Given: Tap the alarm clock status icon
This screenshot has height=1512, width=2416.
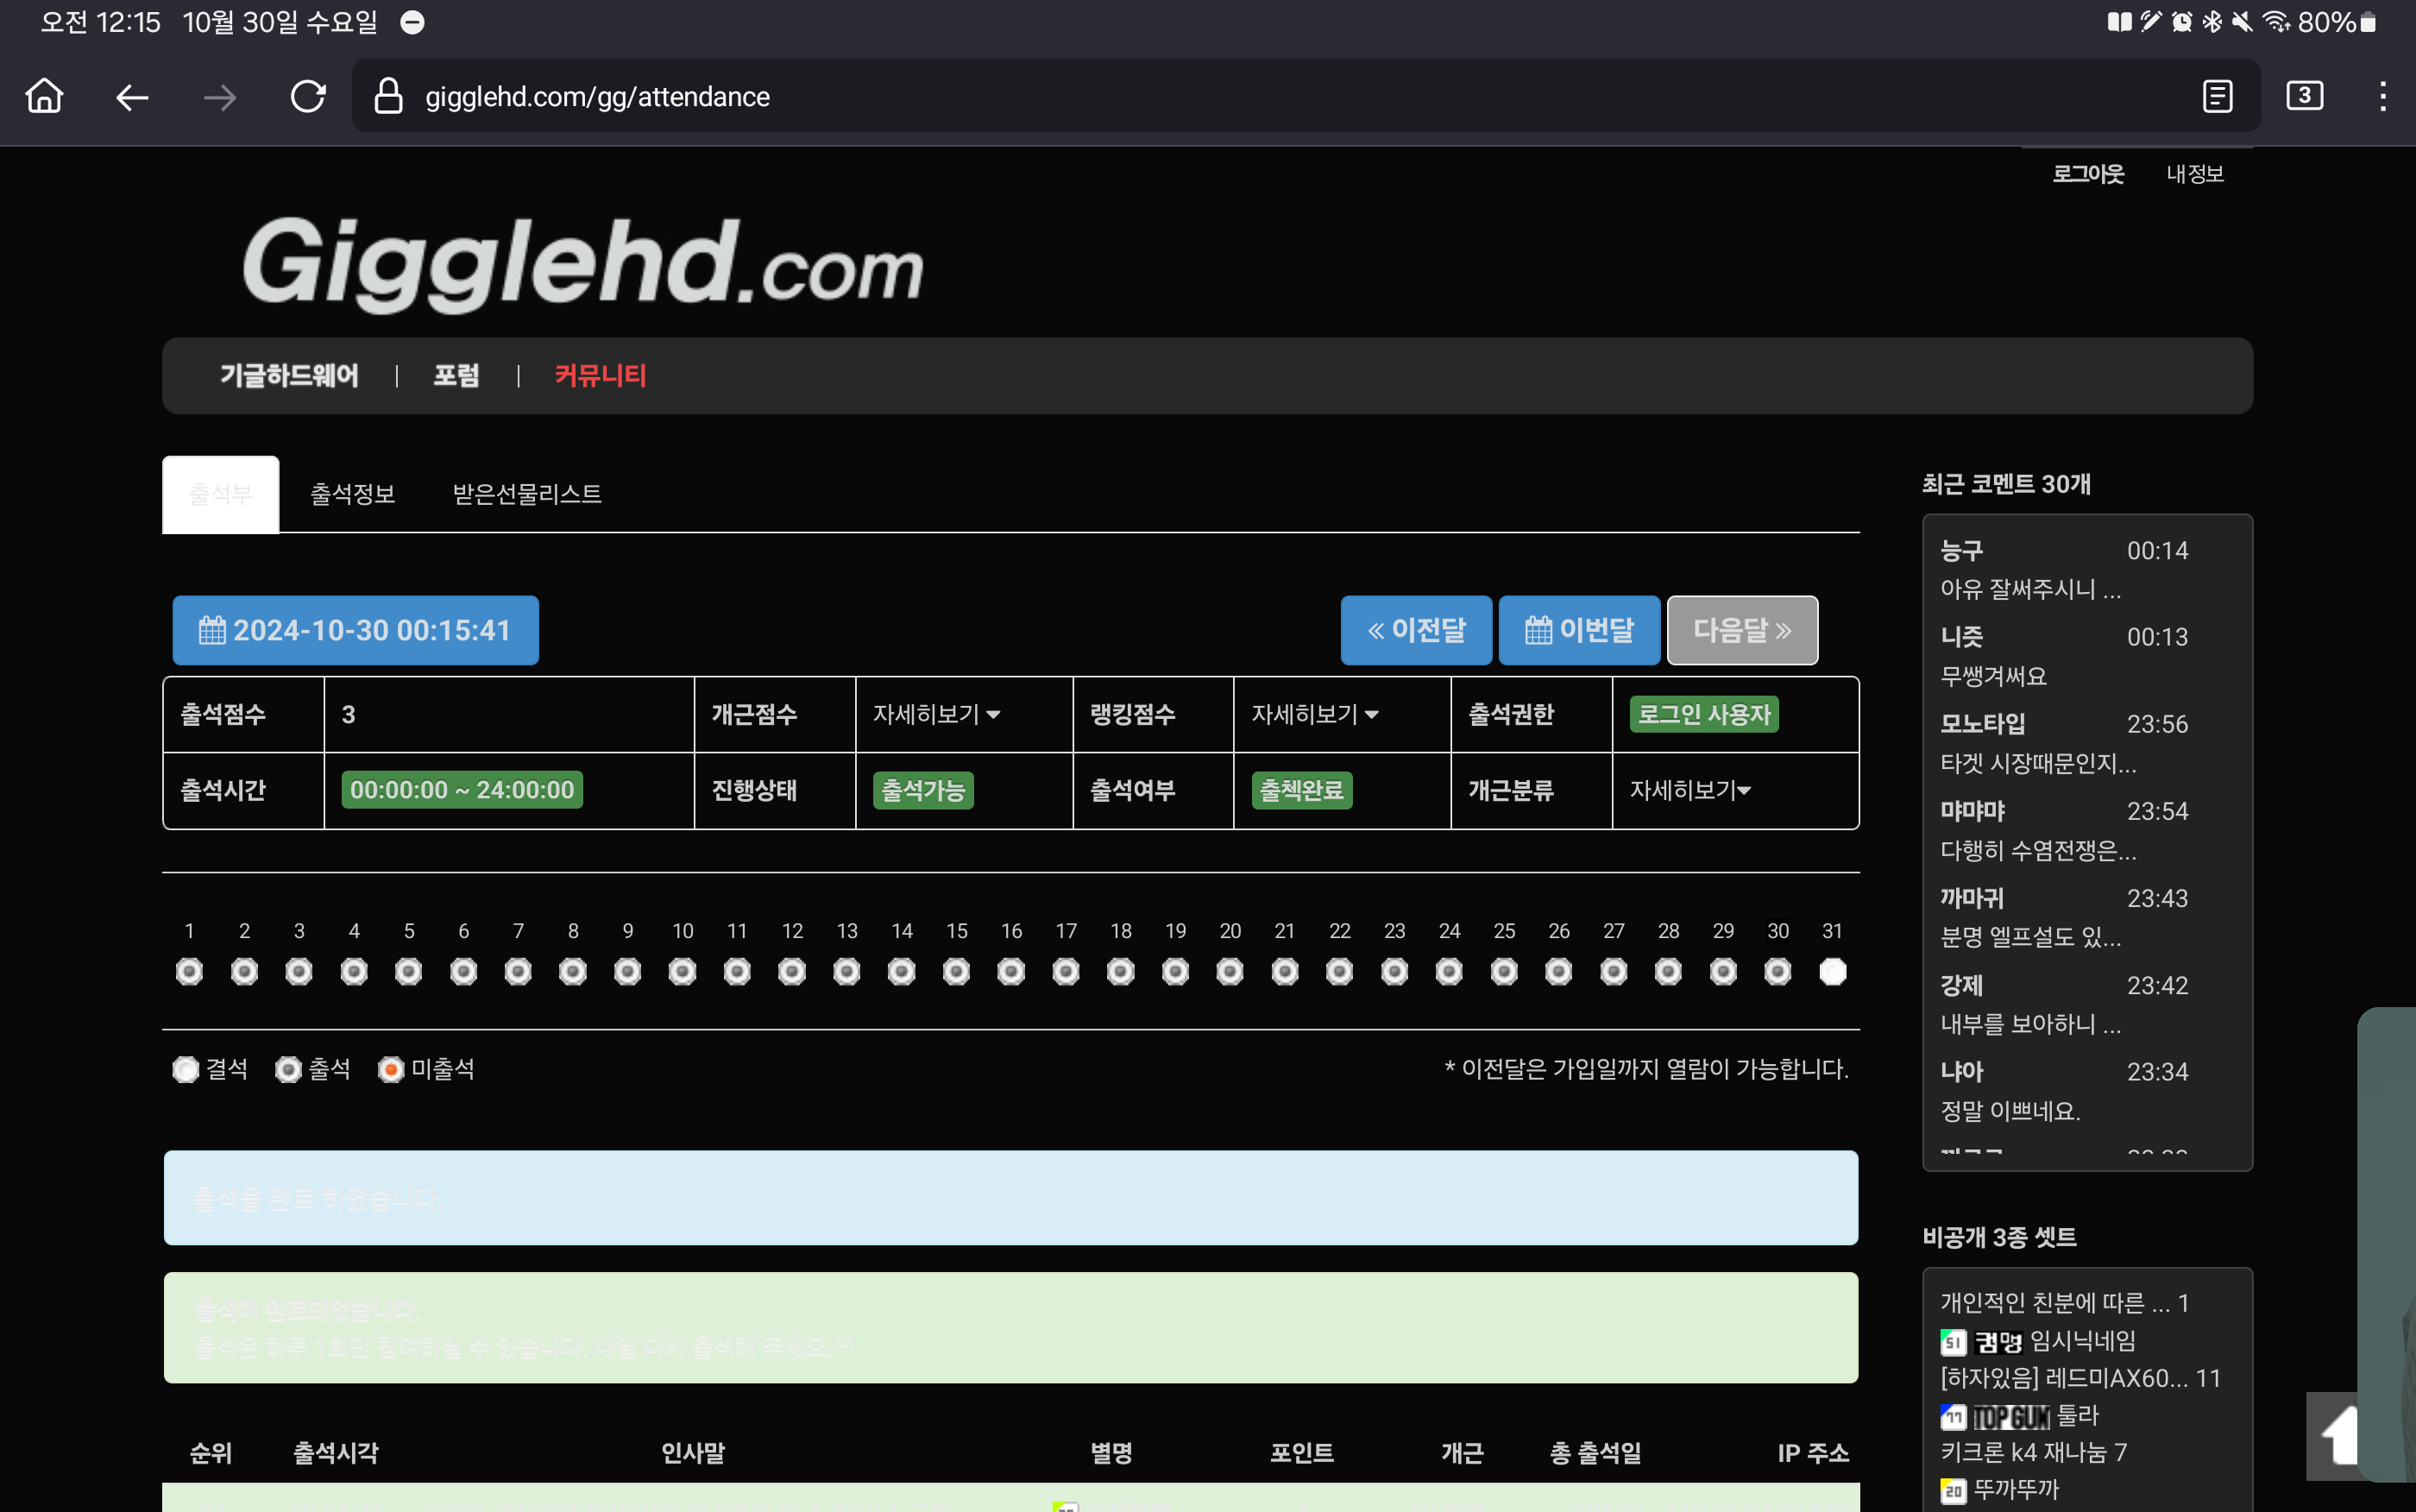Looking at the screenshot, I should coord(2182,21).
